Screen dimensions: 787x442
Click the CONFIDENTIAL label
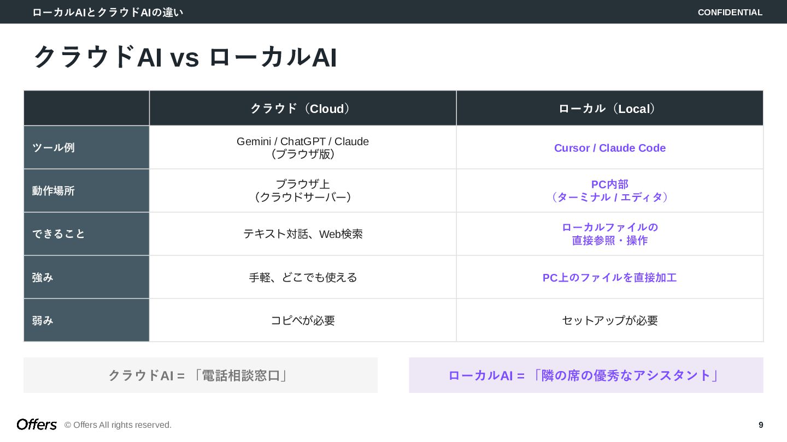(730, 12)
